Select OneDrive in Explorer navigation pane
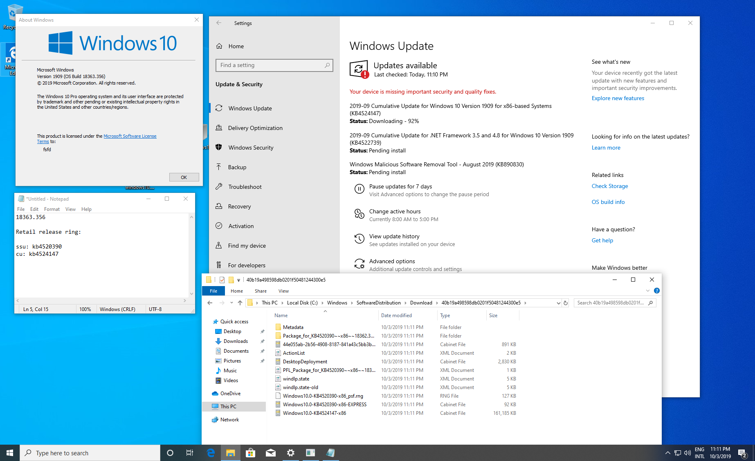The width and height of the screenshot is (755, 461). tap(230, 394)
